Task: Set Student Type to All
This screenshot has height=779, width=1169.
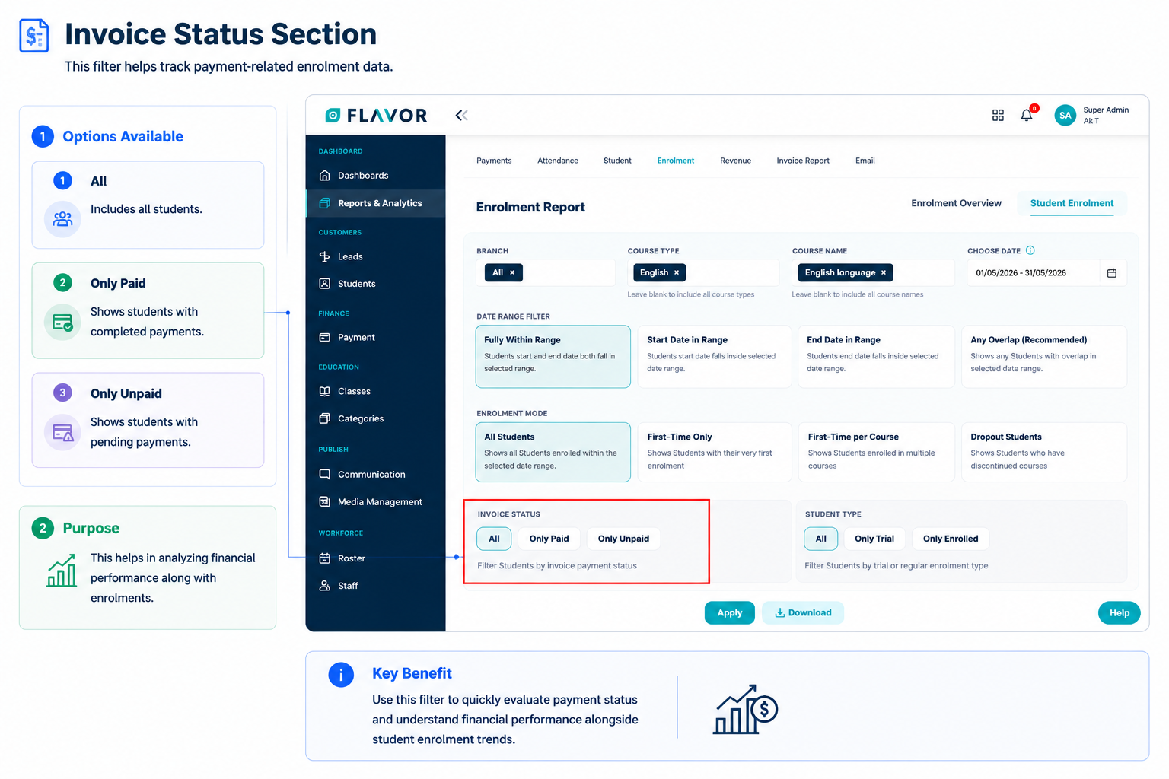Action: tap(820, 539)
